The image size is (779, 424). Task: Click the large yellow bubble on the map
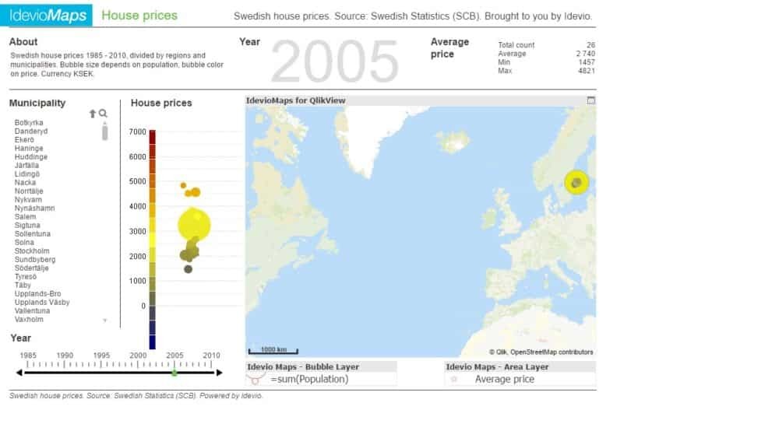[x=576, y=183]
